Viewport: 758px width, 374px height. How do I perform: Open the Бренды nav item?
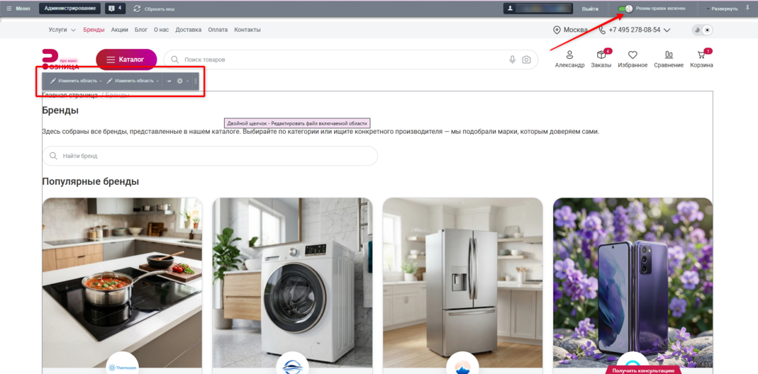click(x=94, y=30)
